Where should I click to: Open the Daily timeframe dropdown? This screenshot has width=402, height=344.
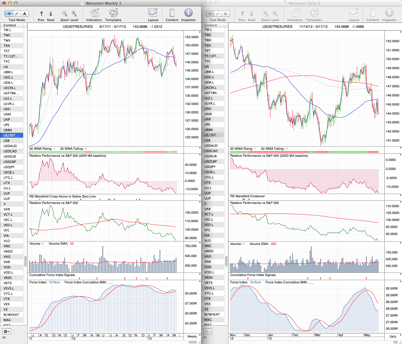(394, 336)
